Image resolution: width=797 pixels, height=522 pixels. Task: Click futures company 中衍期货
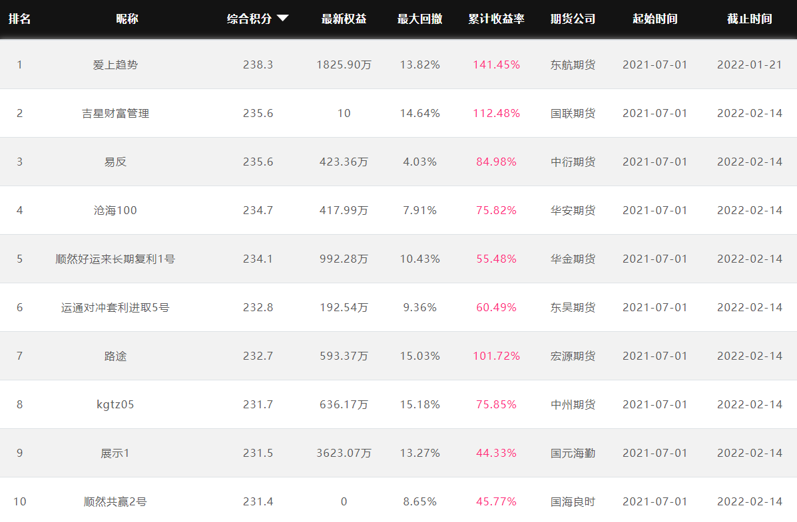pos(573,162)
